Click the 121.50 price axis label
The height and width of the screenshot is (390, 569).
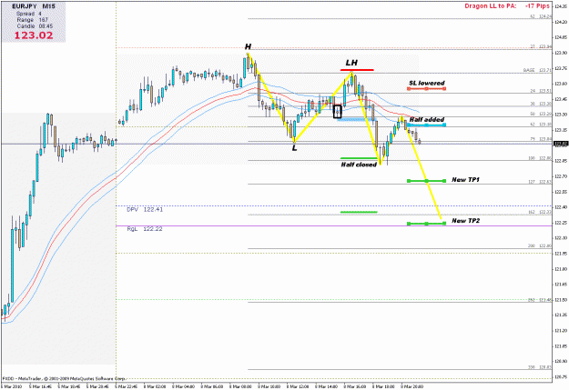[561, 299]
